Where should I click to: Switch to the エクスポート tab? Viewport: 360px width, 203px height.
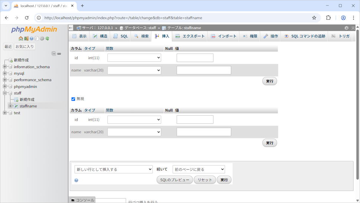[190, 36]
